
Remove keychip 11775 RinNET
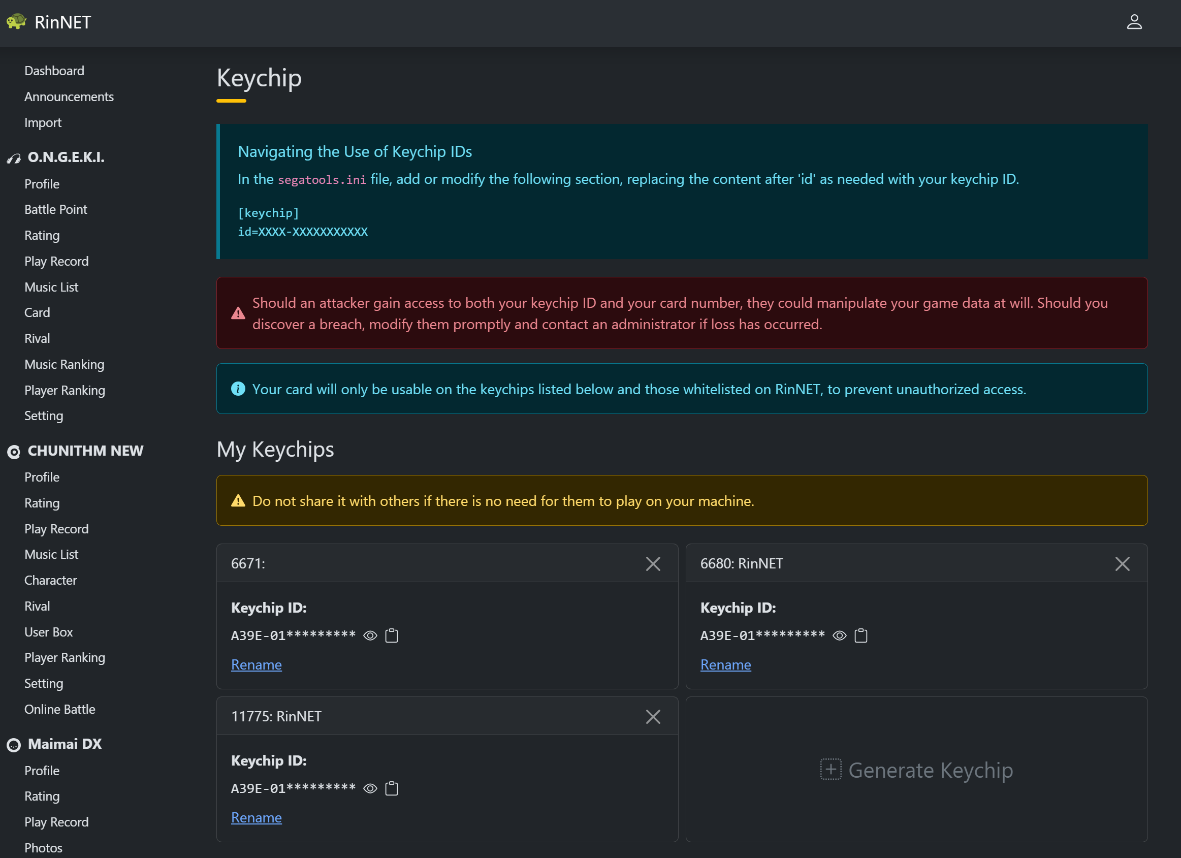pos(652,716)
